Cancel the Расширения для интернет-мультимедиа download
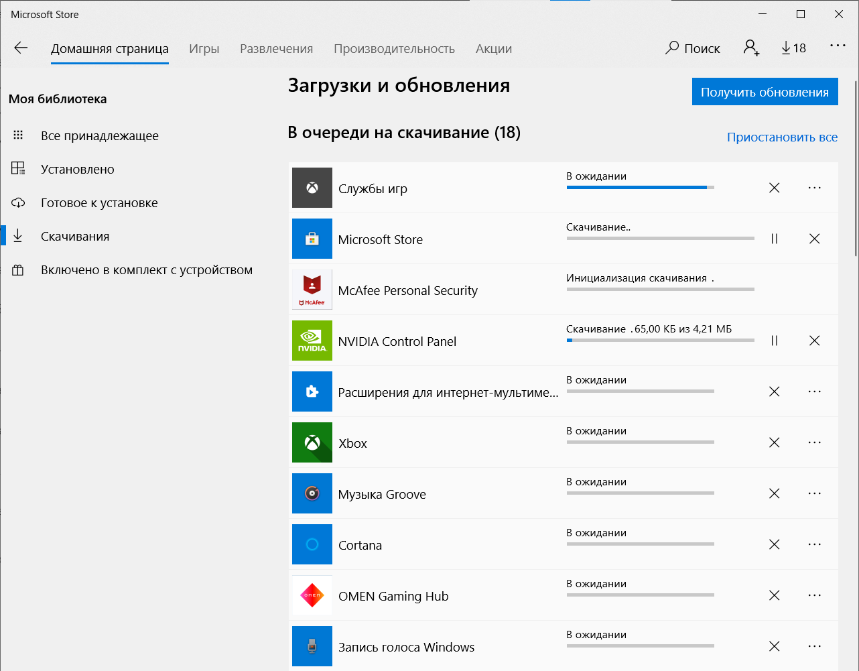859x671 pixels. click(x=775, y=391)
